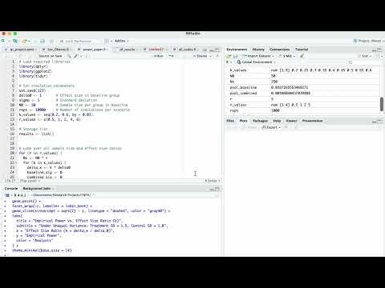The image size is (385, 288).
Task: Switch to the Background Jobs tab
Action: point(37,189)
